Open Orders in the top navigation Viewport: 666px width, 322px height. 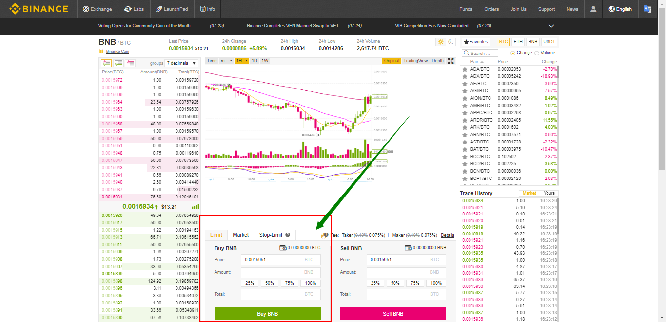pos(491,9)
